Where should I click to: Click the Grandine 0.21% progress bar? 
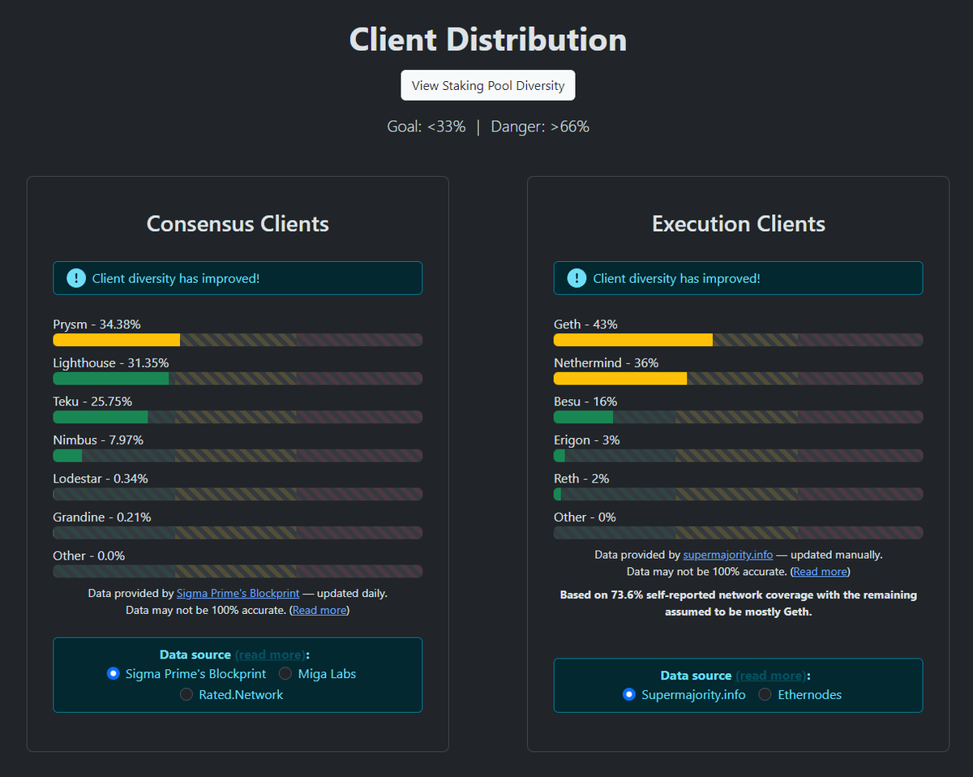238,533
